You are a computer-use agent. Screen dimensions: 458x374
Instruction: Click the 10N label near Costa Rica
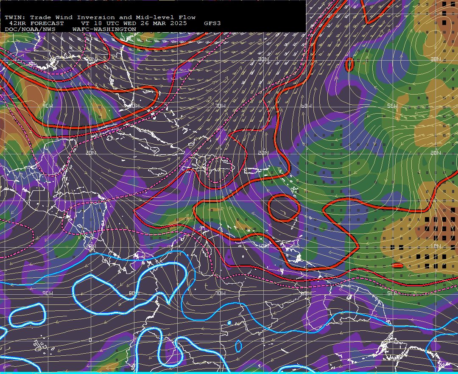point(91,246)
